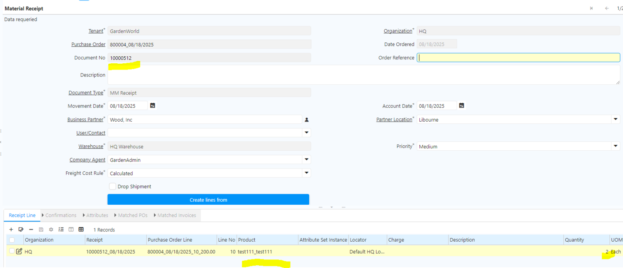
Task: Tick the HQ receipt line row checkbox
Action: (12, 251)
